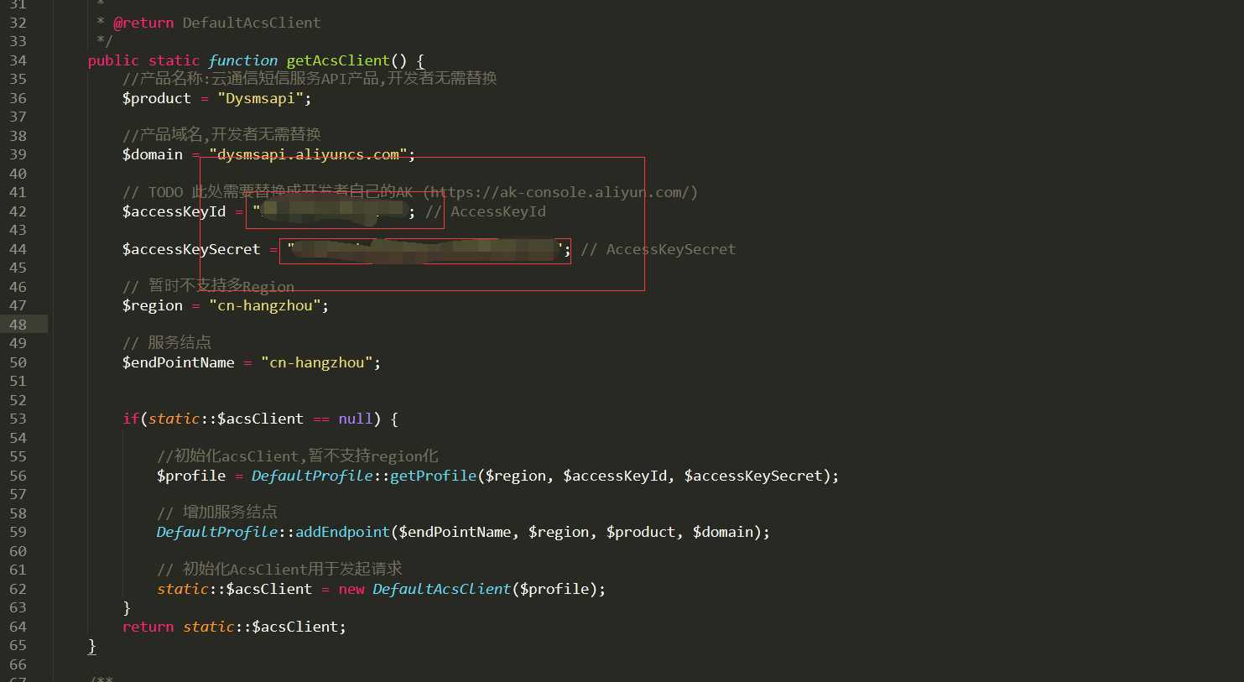Select line number 62 in the gutter
This screenshot has width=1244, height=682.
(x=18, y=589)
